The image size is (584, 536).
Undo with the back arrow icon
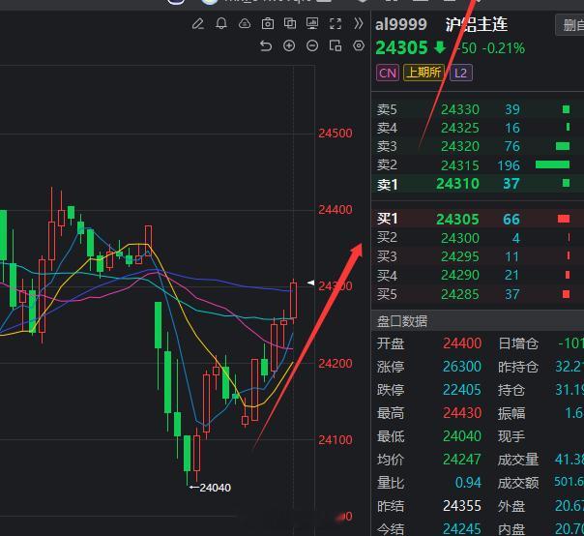tap(266, 46)
